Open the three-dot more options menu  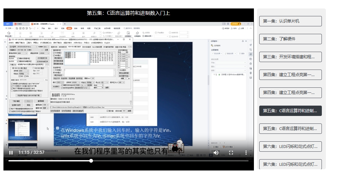pyautogui.click(x=246, y=153)
